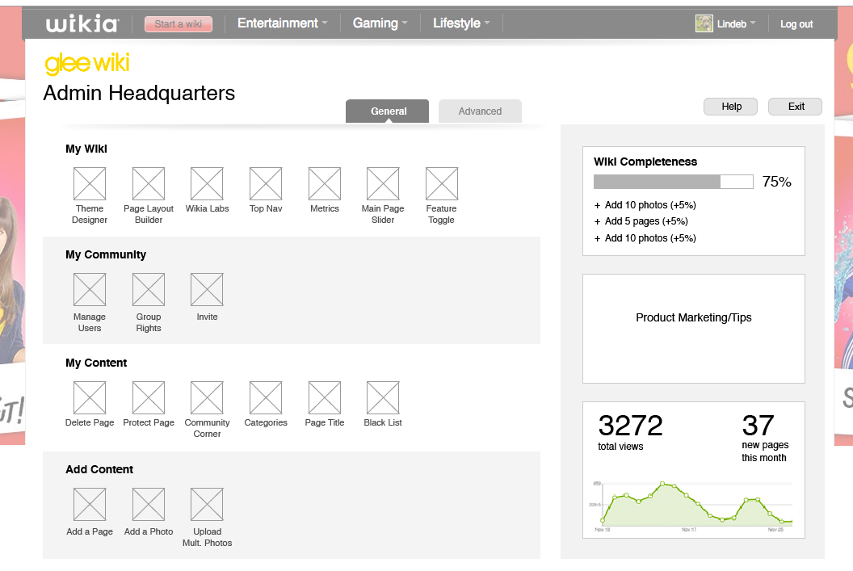Click the Log out link

point(796,24)
